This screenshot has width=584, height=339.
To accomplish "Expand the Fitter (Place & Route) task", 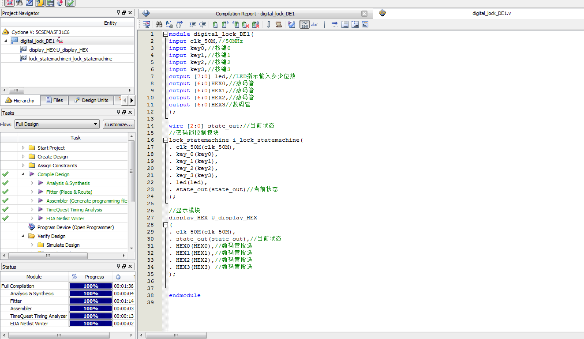I will click(32, 192).
